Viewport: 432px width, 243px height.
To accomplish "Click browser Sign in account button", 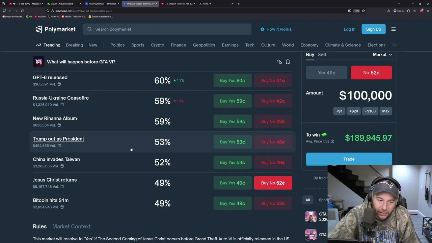I will pyautogui.click(x=399, y=11).
